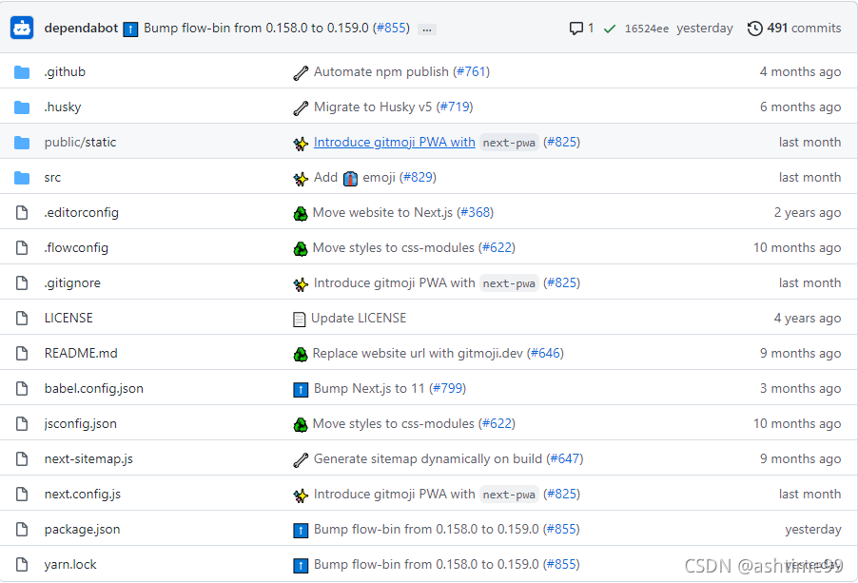The image size is (858, 583).
Task: Open the .github folder
Action: click(67, 71)
